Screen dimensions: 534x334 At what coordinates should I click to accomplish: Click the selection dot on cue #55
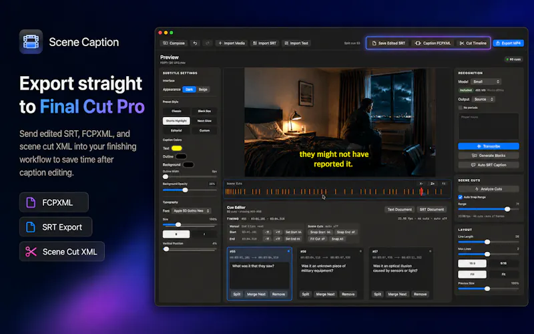(x=289, y=251)
